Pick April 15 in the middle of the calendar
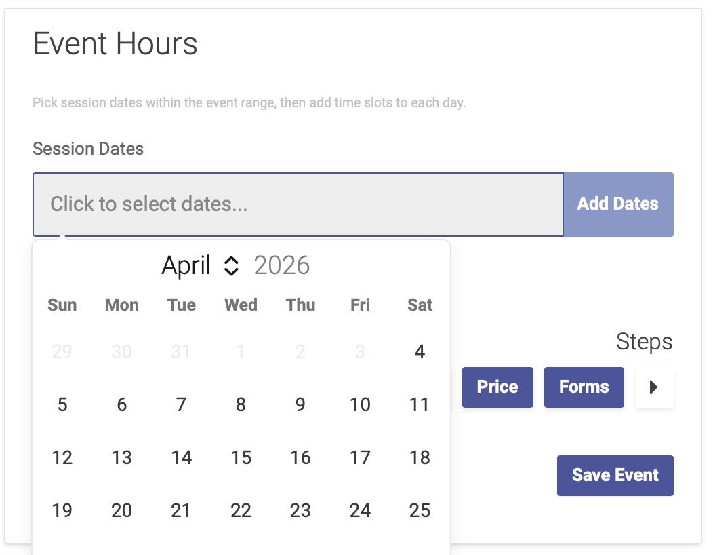713x555 pixels. click(241, 457)
